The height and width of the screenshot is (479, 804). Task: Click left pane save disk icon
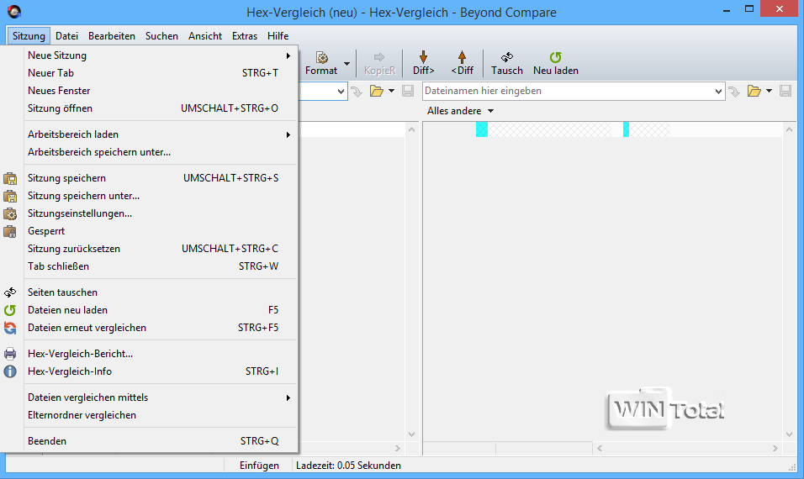pos(408,92)
